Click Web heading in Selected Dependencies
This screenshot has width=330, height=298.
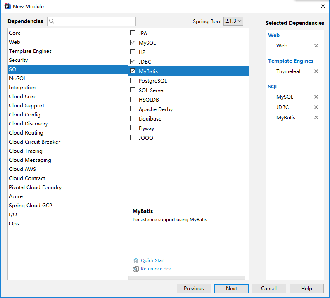click(x=273, y=35)
